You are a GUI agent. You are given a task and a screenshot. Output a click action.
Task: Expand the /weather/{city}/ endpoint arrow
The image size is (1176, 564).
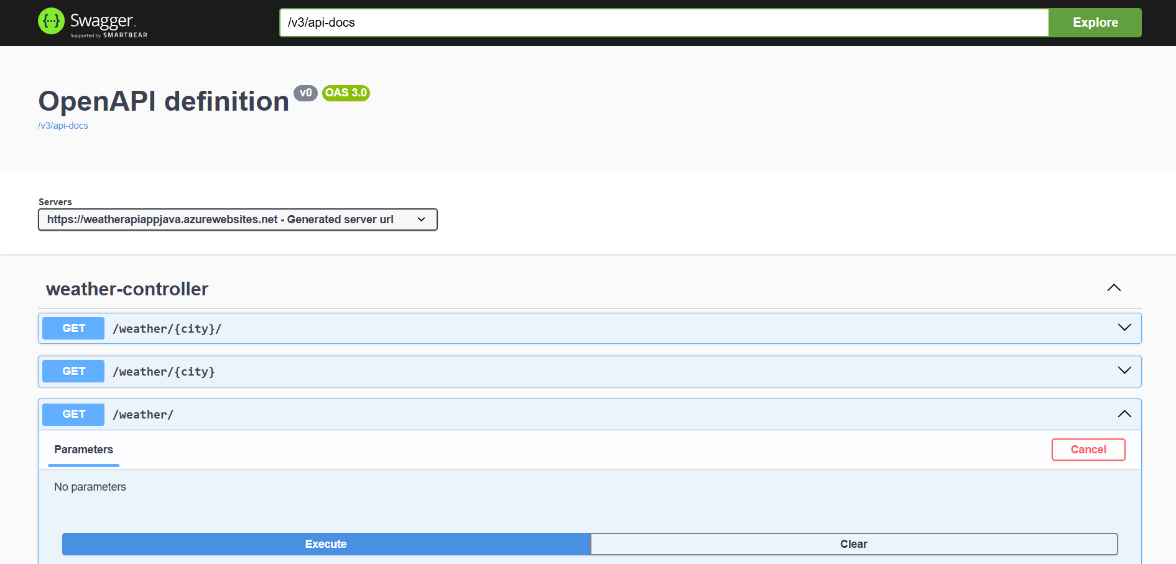click(x=1124, y=328)
